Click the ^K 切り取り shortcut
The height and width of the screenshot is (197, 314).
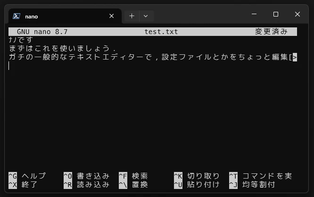click(197, 176)
